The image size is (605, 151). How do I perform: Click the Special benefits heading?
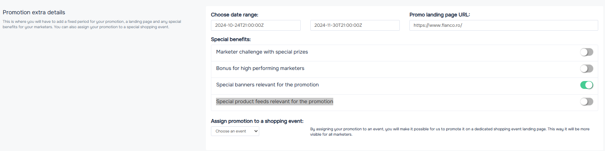pos(231,39)
